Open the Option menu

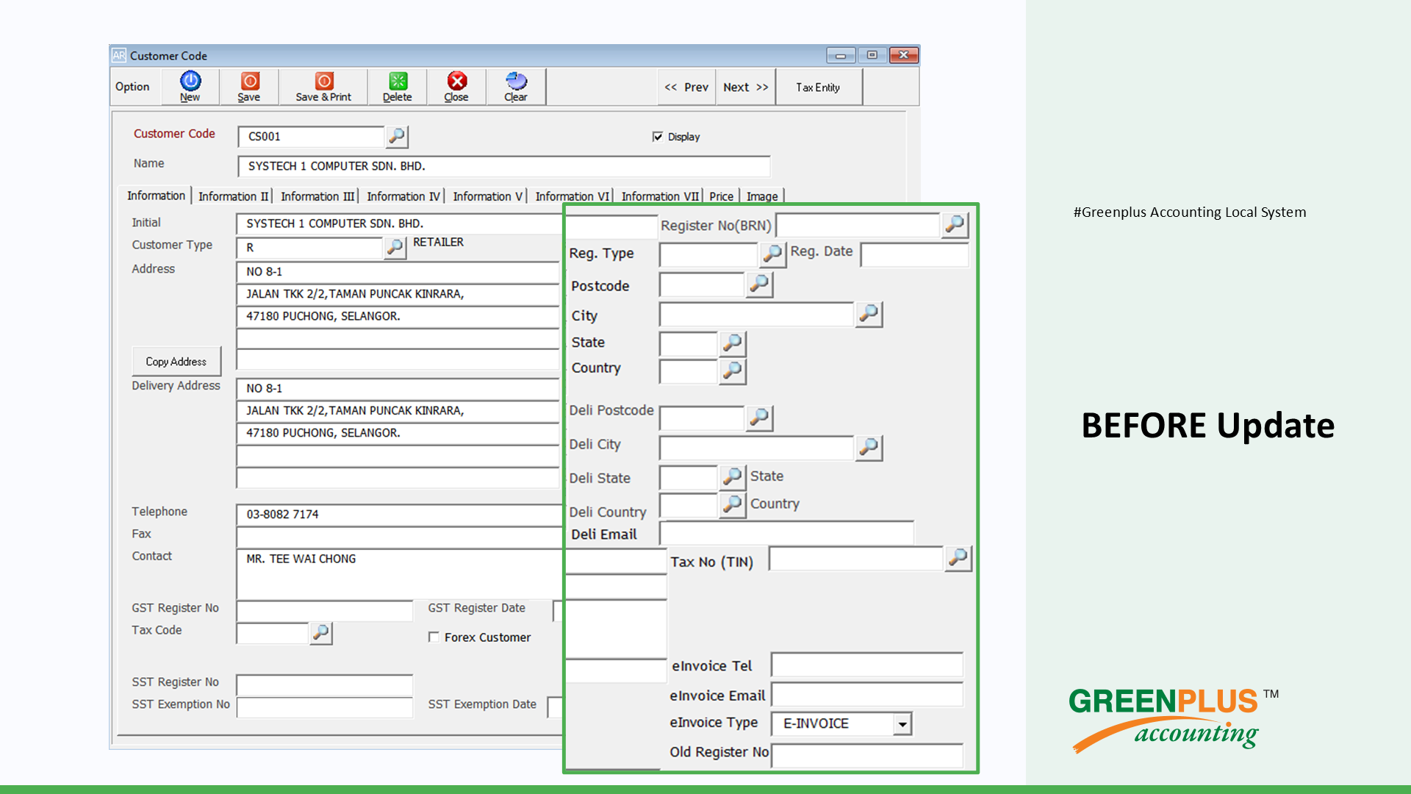click(x=132, y=87)
